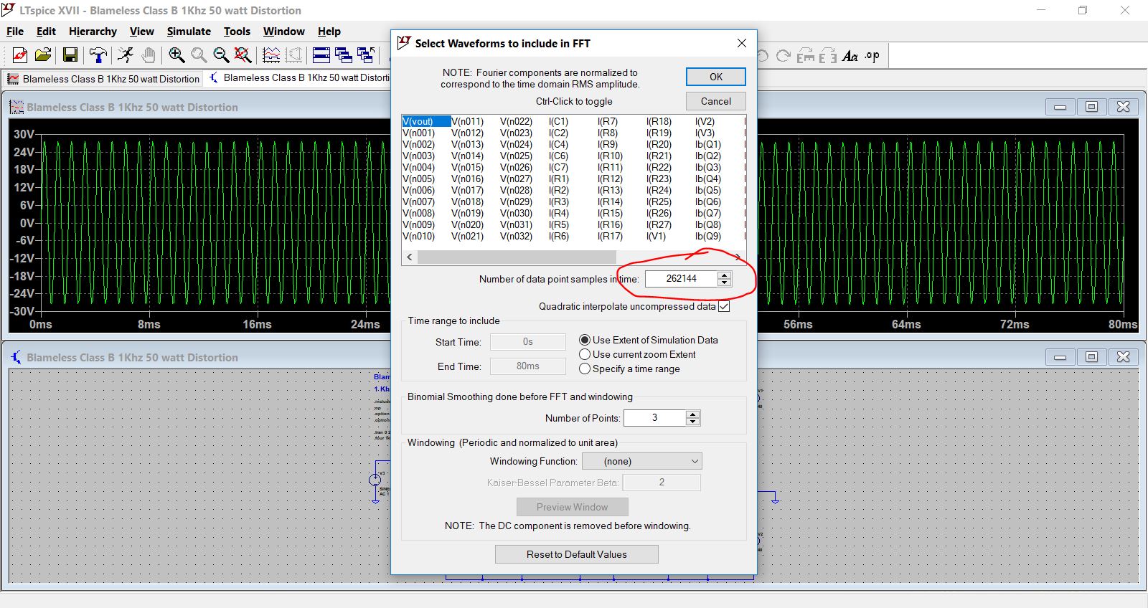Click the Redo arrow toolbar icon
Viewport: 1148px width, 608px height.
click(784, 56)
